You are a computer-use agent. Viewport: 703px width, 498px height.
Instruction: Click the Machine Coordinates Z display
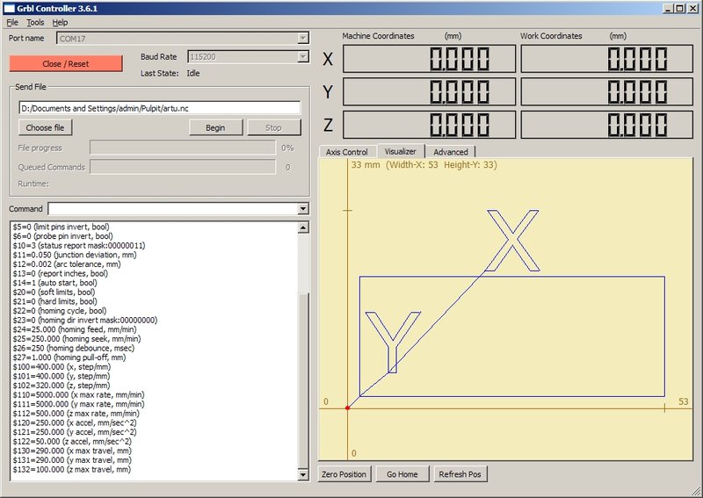(429, 125)
